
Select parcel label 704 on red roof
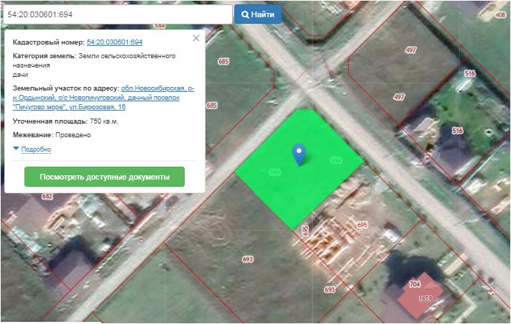pyautogui.click(x=415, y=284)
